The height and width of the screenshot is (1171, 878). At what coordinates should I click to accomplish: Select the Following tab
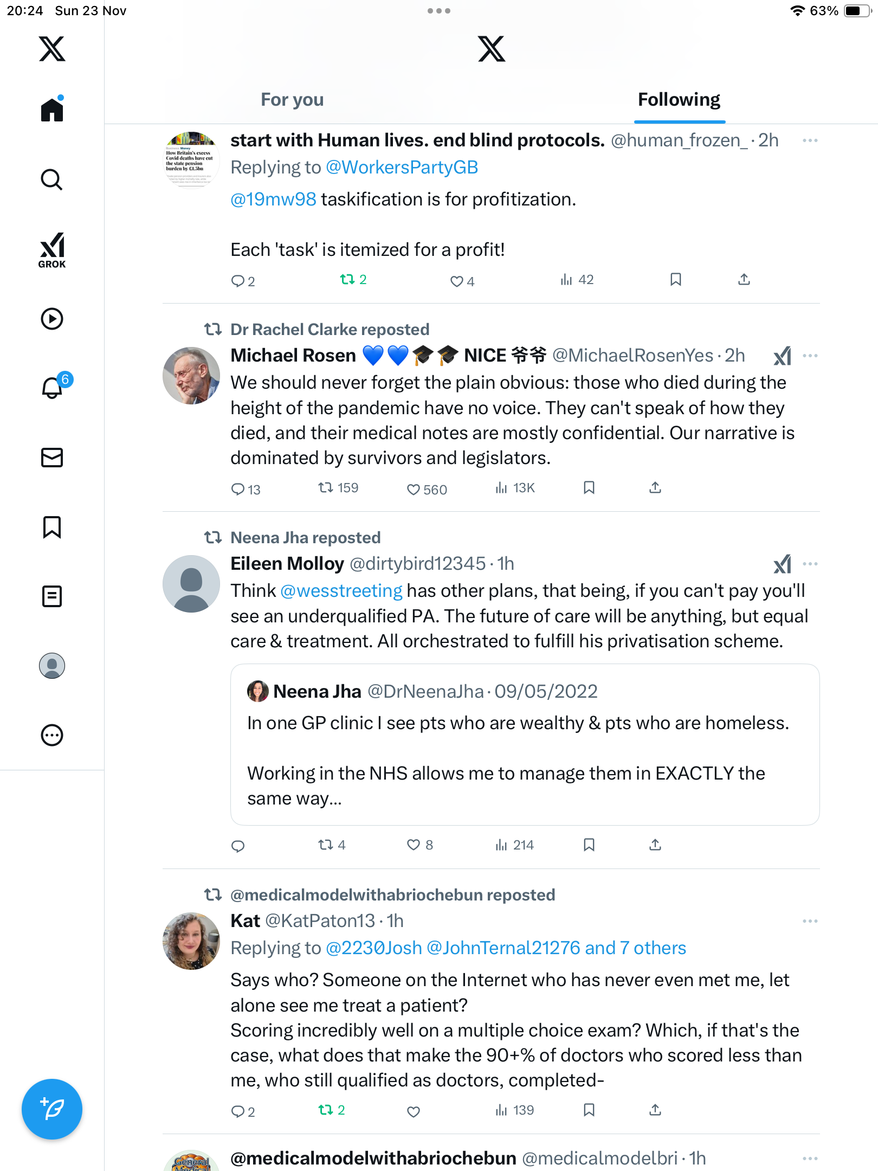679,100
